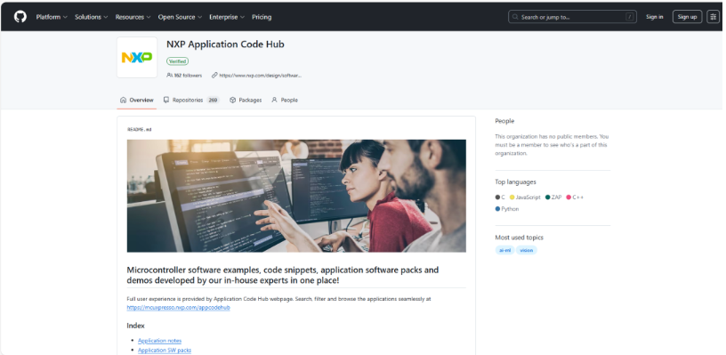
Task: Open the Platform menu
Action: point(52,17)
